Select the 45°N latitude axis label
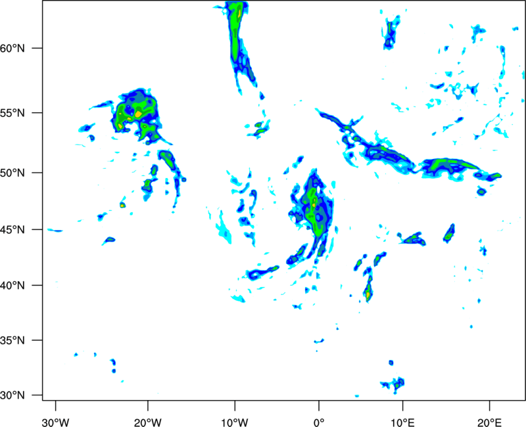This screenshot has height=427, width=526. point(12,230)
